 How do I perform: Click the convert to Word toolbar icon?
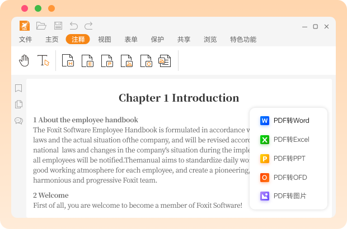(x=68, y=60)
